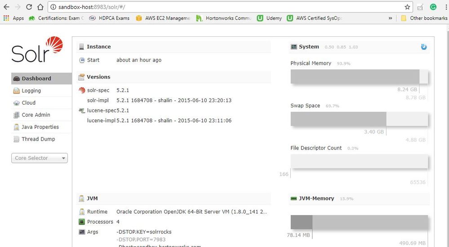
Task: Click the Solr logo
Action: (37, 49)
